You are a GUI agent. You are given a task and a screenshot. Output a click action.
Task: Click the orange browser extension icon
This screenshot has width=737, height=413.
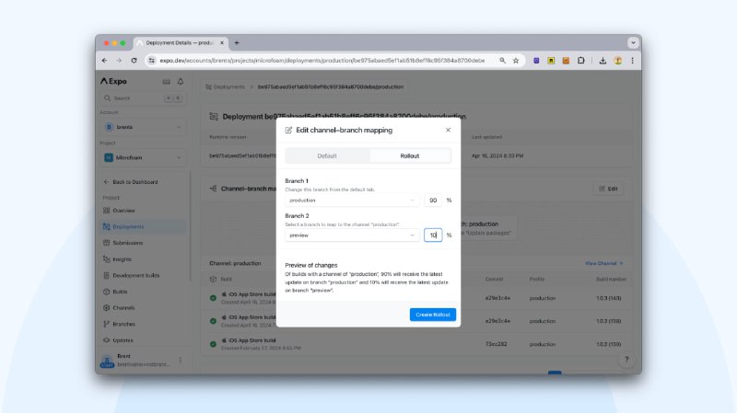point(566,61)
